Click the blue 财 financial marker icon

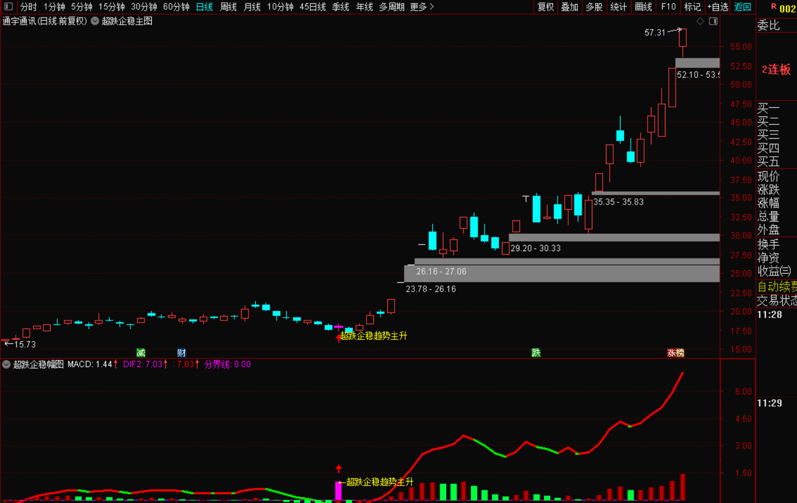pyautogui.click(x=182, y=353)
